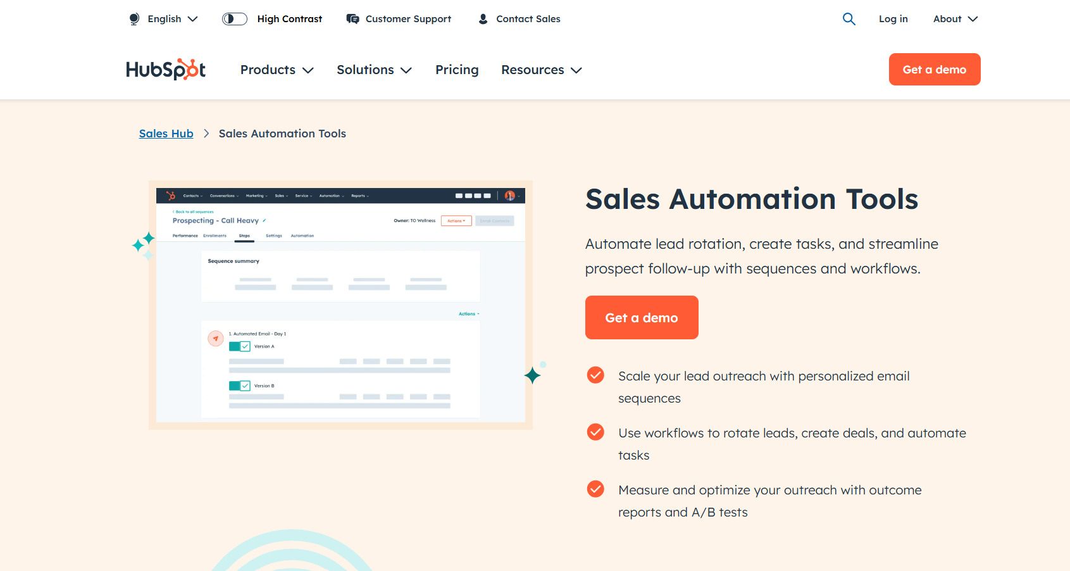The image size is (1070, 571).
Task: Expand the English language dropdown
Action: click(x=163, y=19)
